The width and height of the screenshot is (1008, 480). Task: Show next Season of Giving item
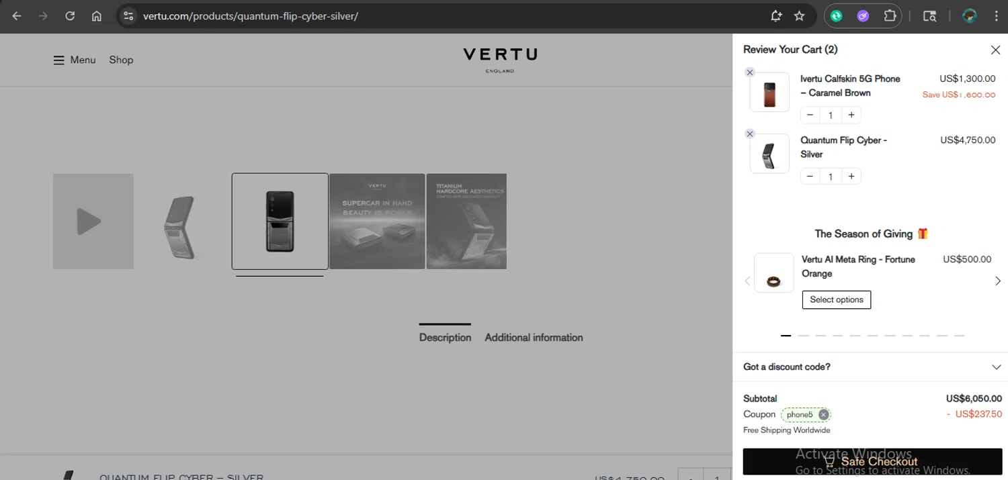point(997,281)
